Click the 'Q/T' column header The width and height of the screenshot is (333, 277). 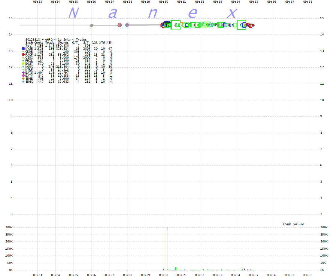pos(75,42)
